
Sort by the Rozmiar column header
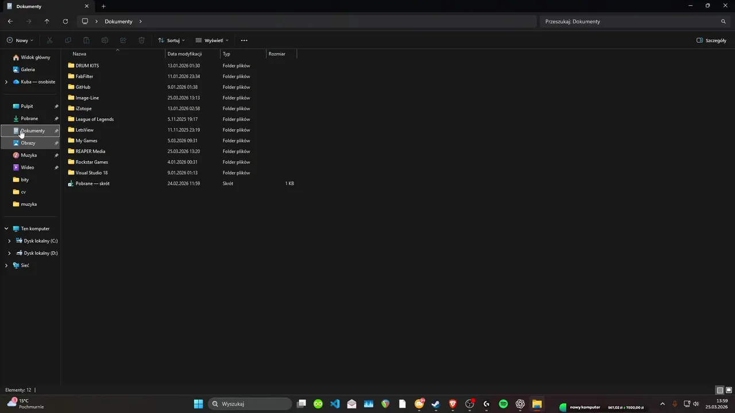(x=281, y=53)
